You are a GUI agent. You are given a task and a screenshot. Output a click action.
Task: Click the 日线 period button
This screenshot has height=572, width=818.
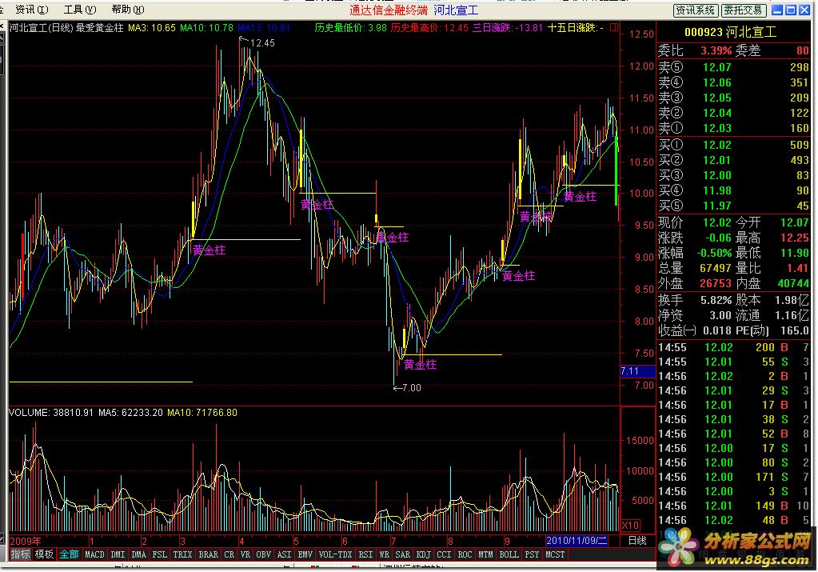coord(637,541)
